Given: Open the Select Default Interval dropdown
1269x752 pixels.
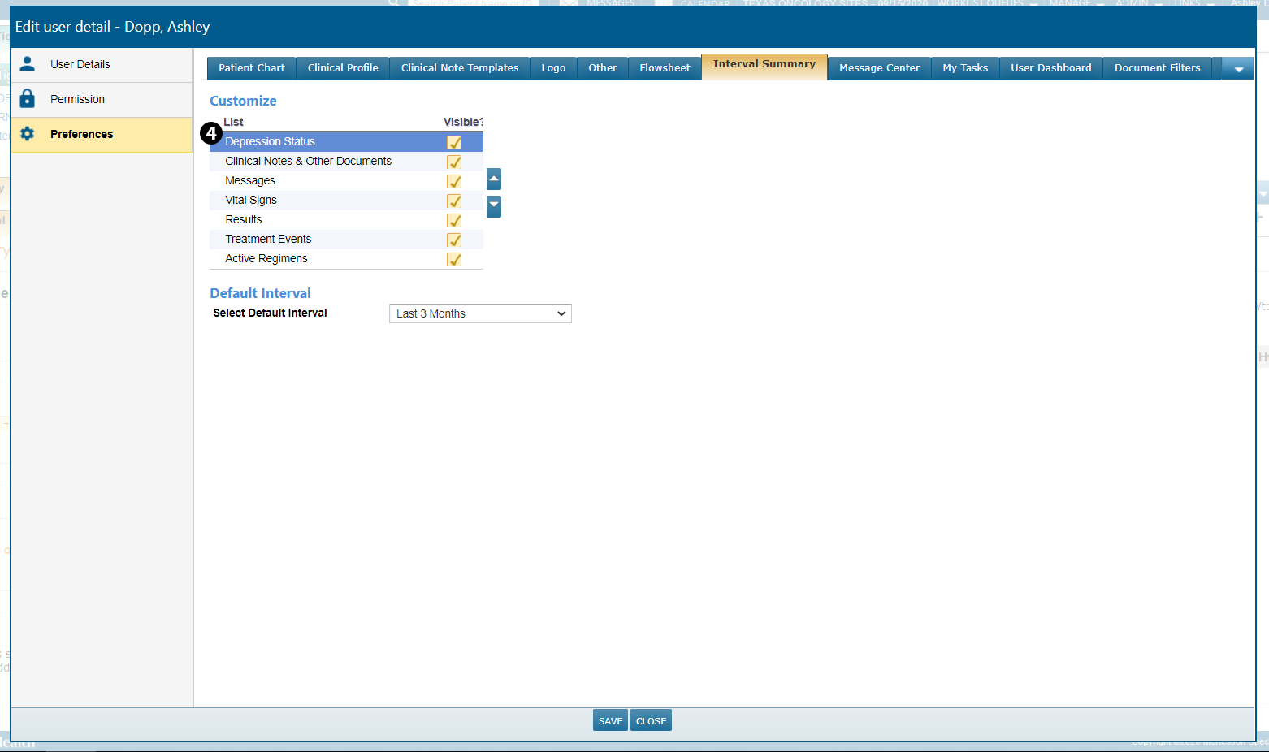Looking at the screenshot, I should pyautogui.click(x=480, y=313).
